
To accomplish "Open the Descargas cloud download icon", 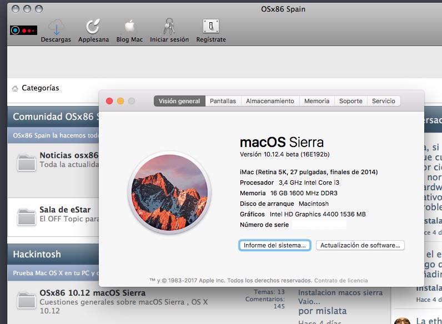I will coord(56,27).
